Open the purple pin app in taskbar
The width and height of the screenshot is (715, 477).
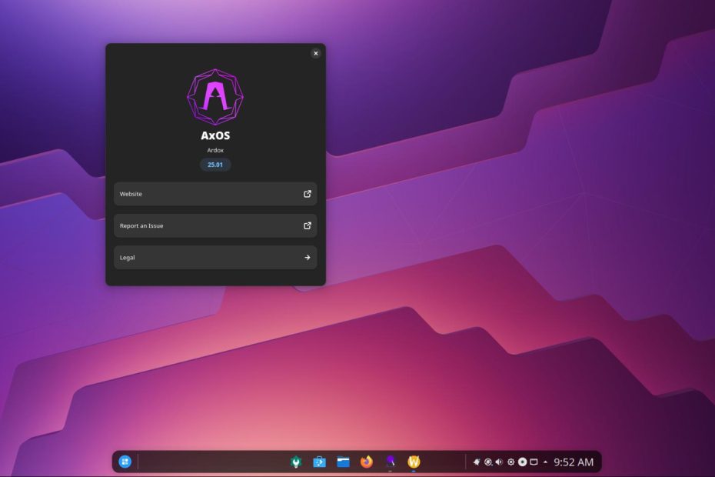(x=391, y=462)
